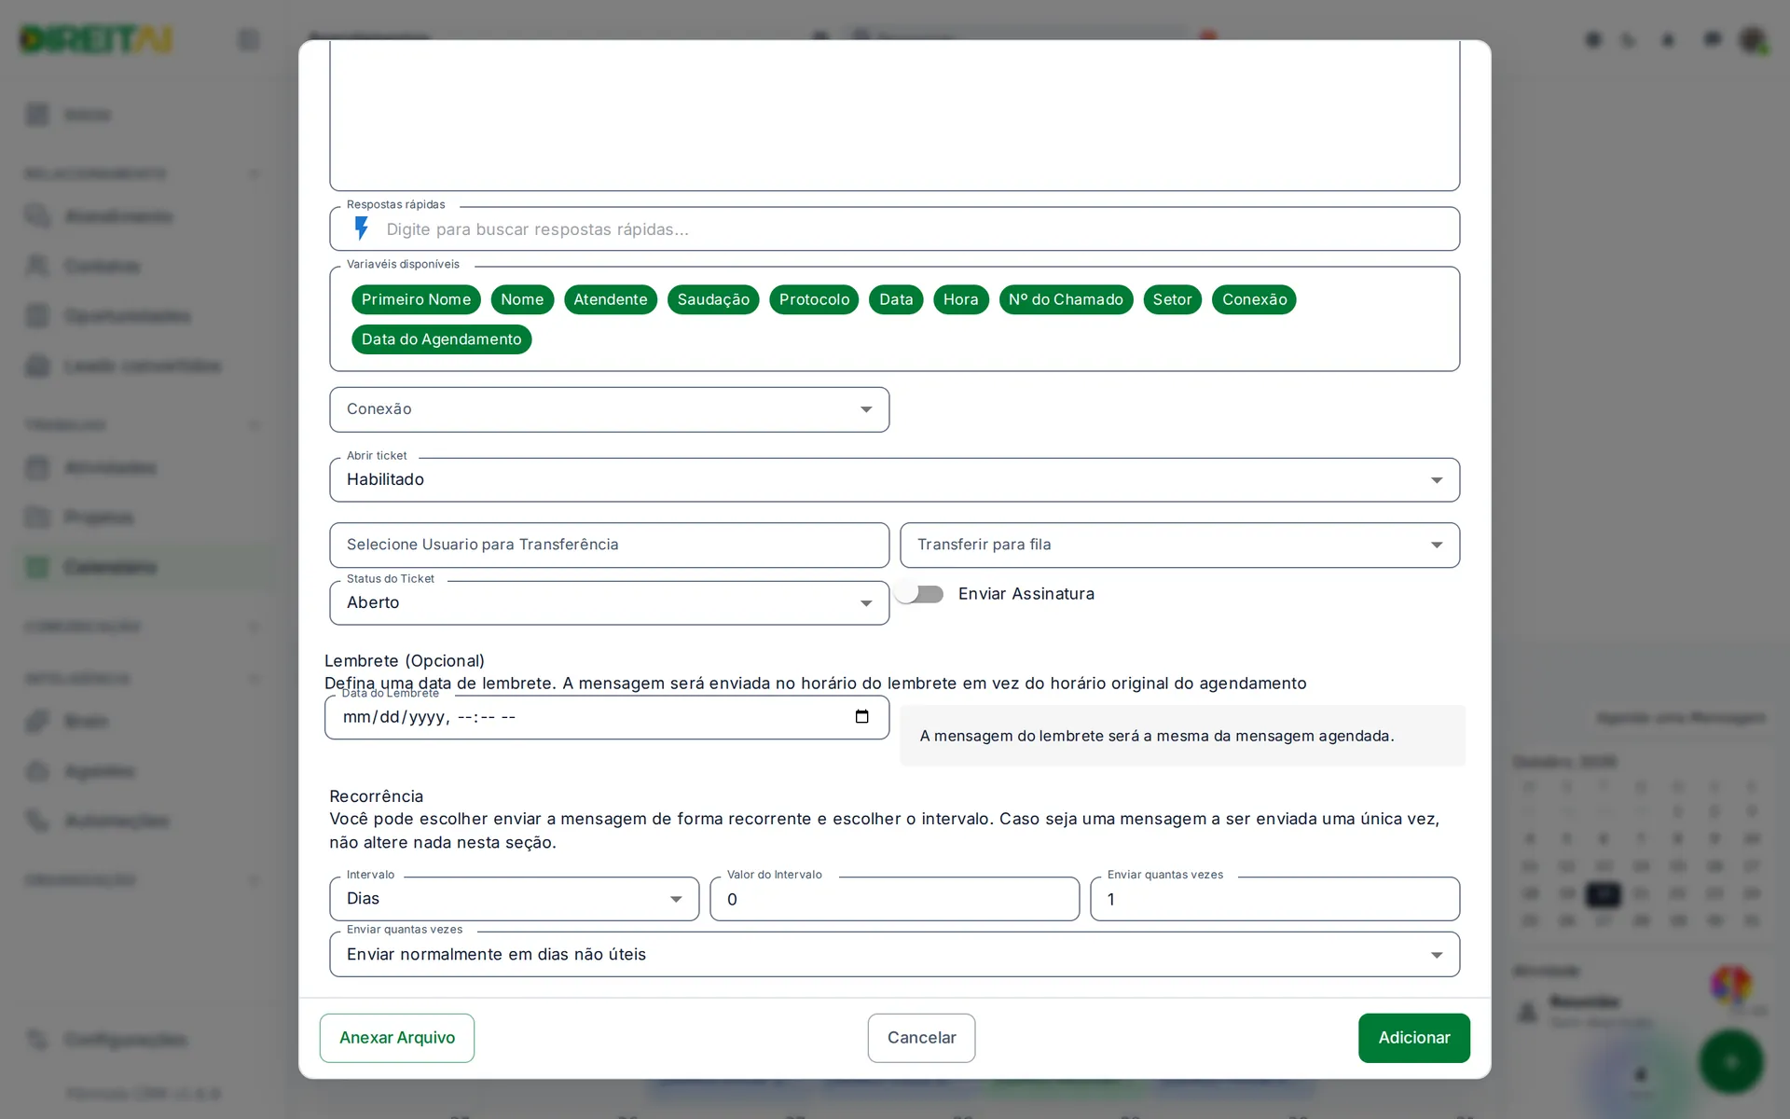This screenshot has height=1119, width=1790.
Task: Insert the Nº do Chamado variable chip
Action: (x=1066, y=299)
